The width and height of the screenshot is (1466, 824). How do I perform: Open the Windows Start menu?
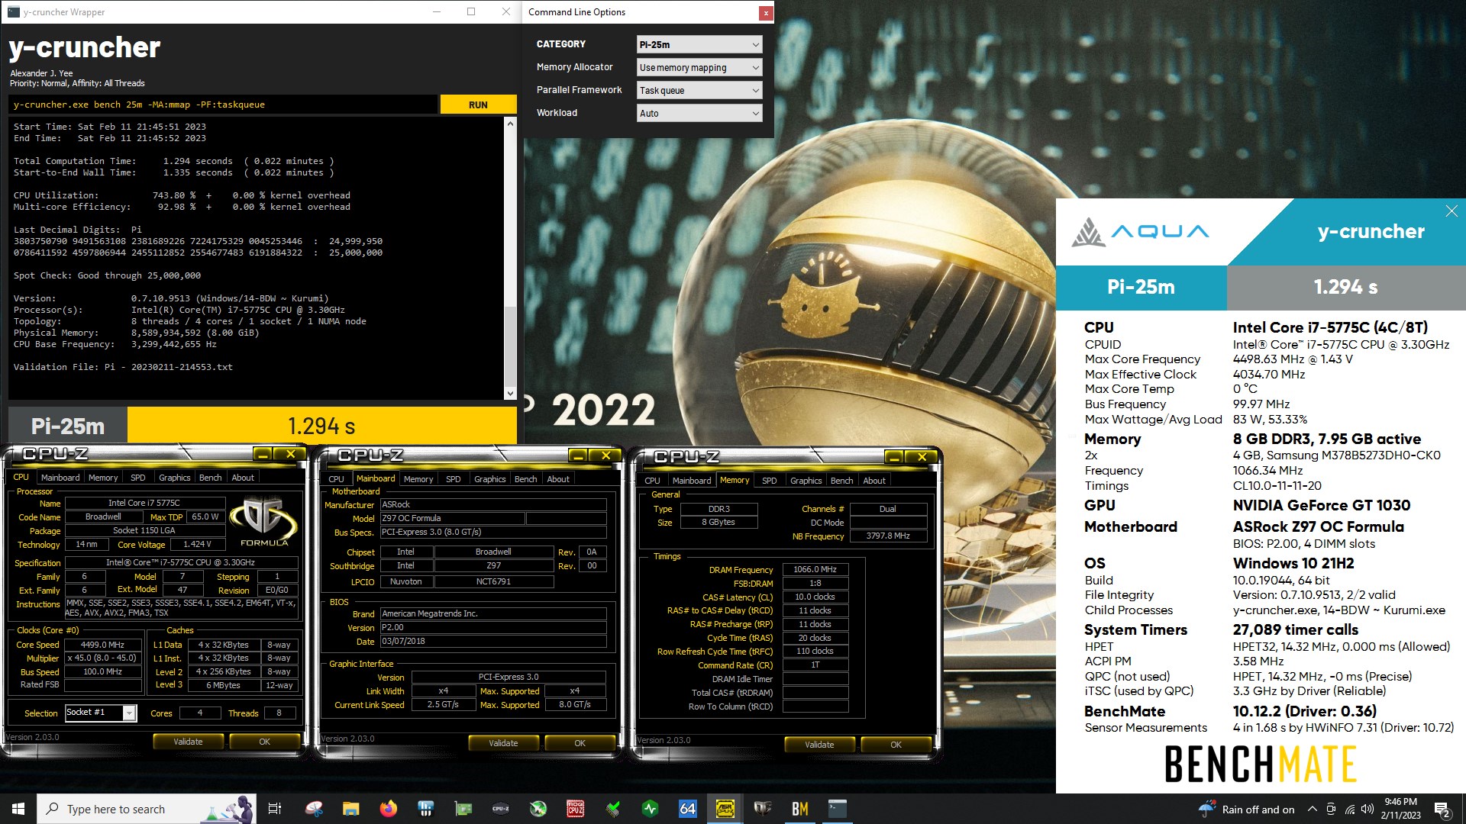(18, 809)
